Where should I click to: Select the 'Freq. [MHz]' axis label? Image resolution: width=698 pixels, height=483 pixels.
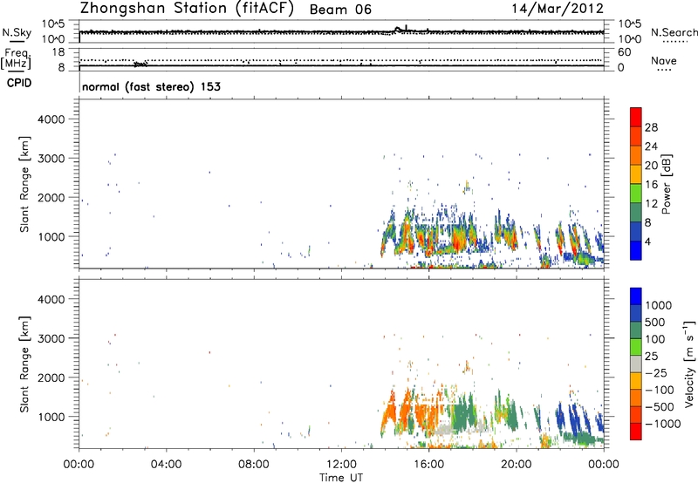pyautogui.click(x=16, y=58)
